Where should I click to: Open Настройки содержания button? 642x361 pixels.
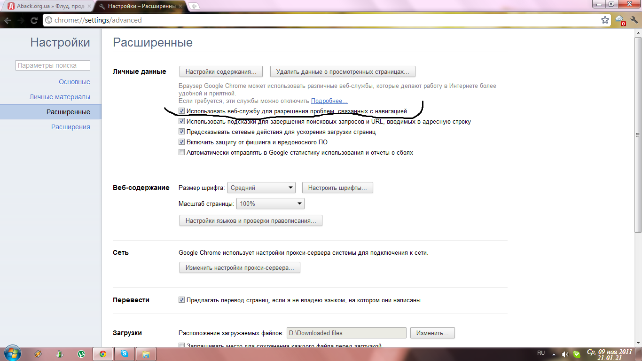click(221, 72)
